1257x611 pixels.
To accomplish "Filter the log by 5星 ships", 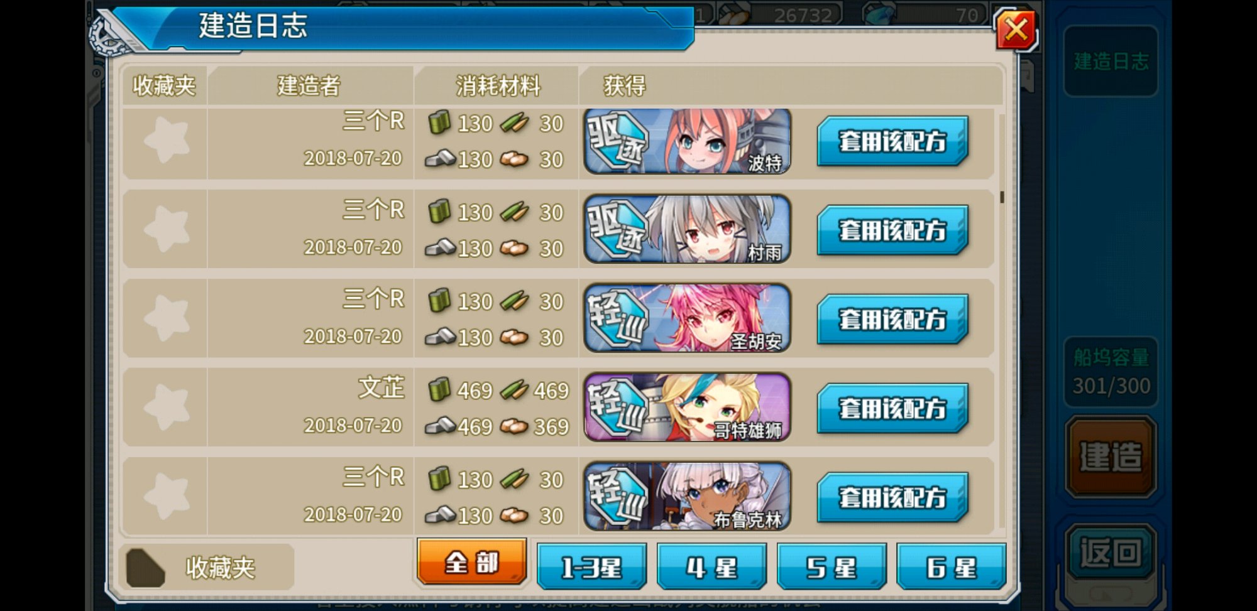I will (x=832, y=567).
